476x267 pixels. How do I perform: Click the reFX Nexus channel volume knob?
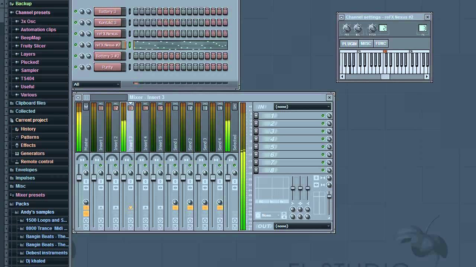tap(89, 34)
